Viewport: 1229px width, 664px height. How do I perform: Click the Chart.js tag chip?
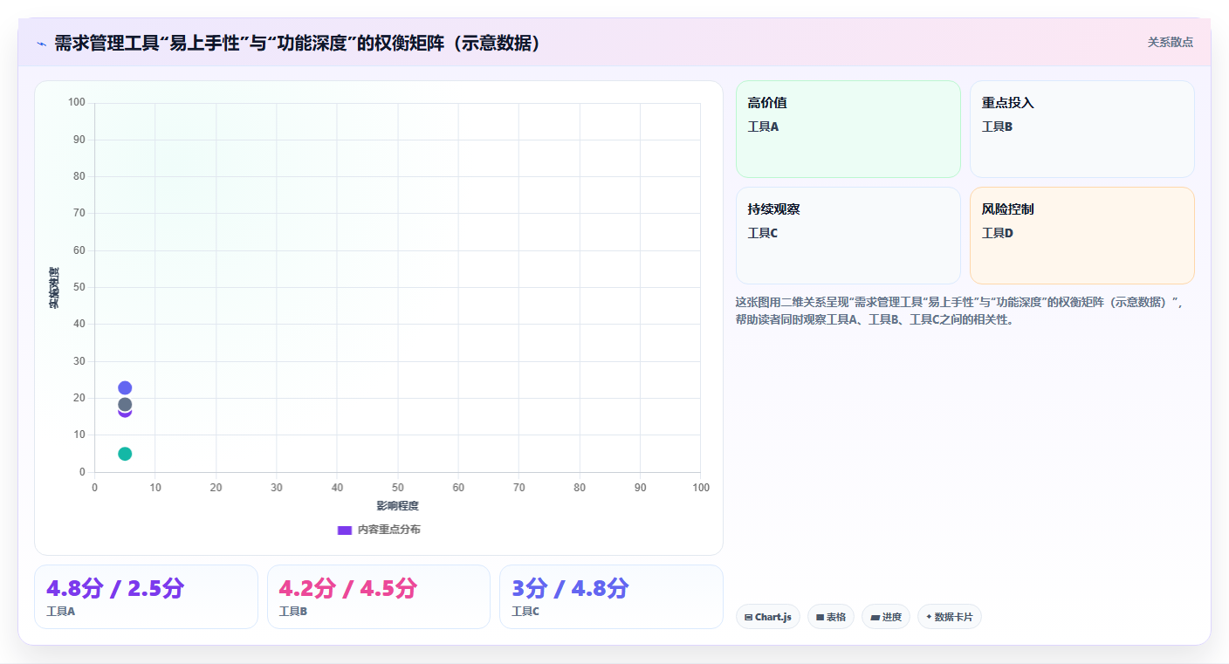click(x=768, y=617)
